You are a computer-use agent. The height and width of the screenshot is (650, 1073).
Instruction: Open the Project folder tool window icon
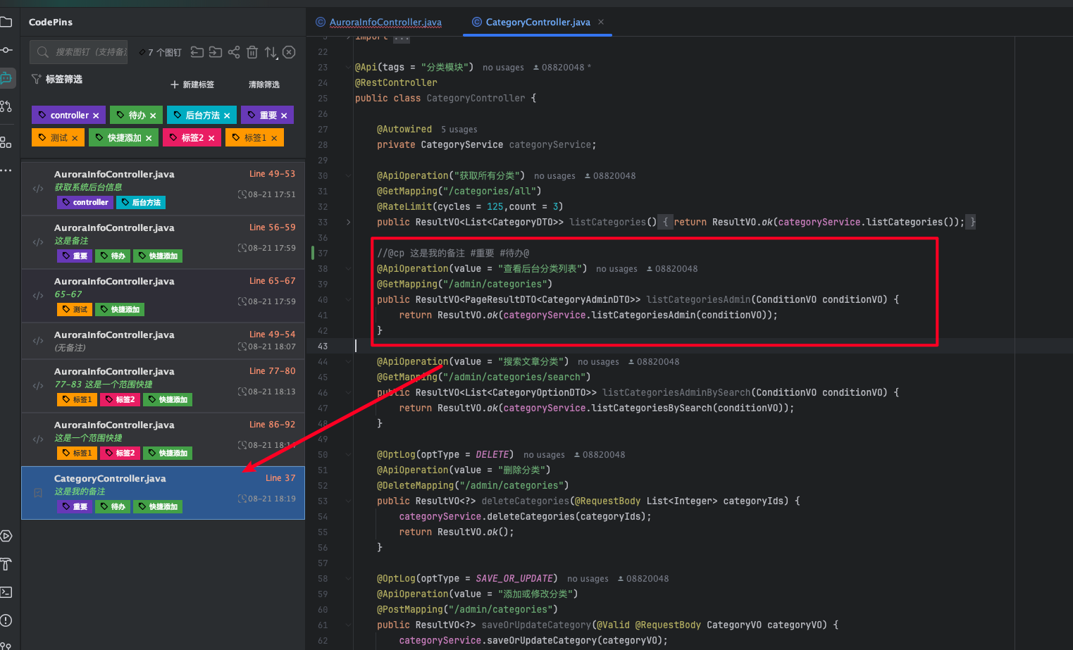click(x=6, y=22)
